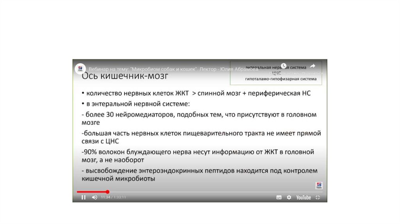This screenshot has width=400, height=224.
Task: Click the 11:34 / 1:33:11 time display
Action: click(113, 197)
